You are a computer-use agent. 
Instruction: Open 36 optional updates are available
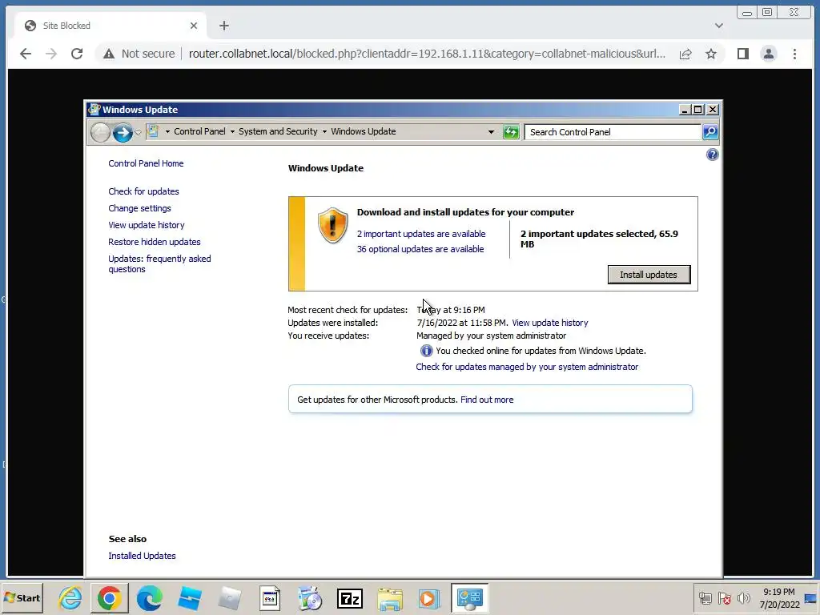pyautogui.click(x=420, y=249)
